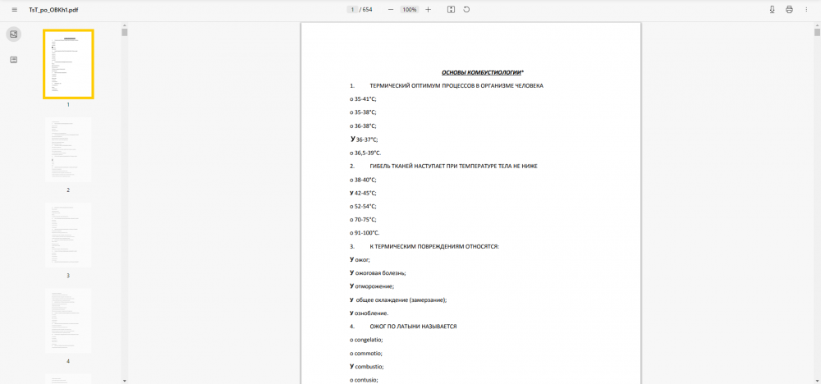Click the question ОЖОГ ПО ЛАТЫНИ НАЗЫВАЕТСЯ
Screen dimensions: 821x384
point(414,327)
